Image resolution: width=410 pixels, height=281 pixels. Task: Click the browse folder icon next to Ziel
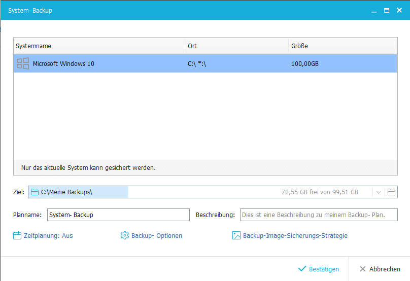[391, 192]
